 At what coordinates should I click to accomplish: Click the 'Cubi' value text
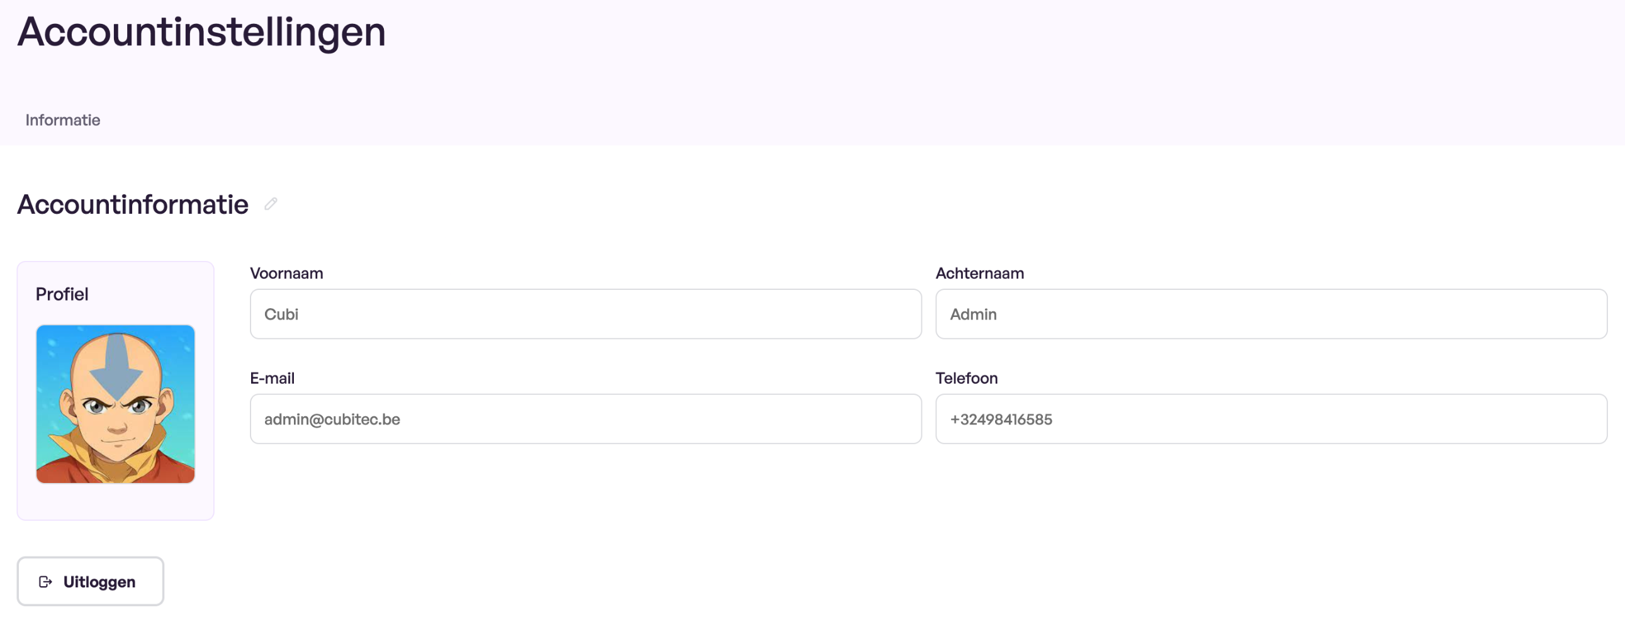[x=281, y=314]
